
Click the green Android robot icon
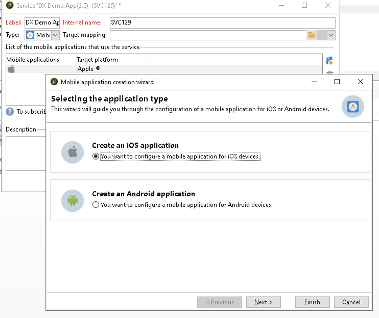coord(73,201)
